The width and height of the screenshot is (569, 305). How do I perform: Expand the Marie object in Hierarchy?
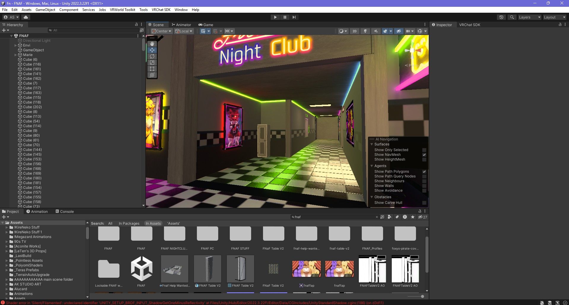(x=15, y=55)
